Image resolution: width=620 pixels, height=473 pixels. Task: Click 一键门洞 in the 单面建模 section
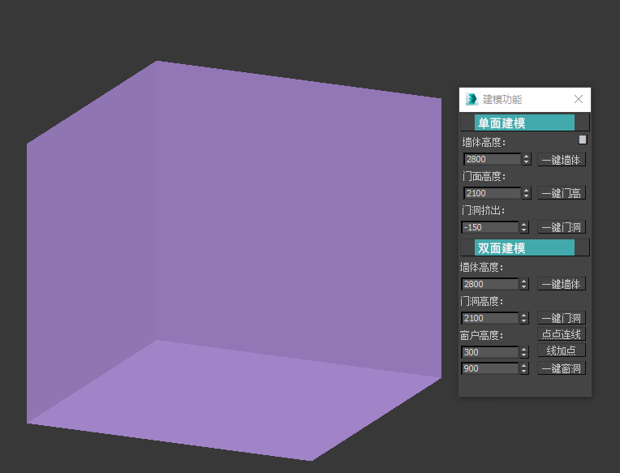[561, 227]
